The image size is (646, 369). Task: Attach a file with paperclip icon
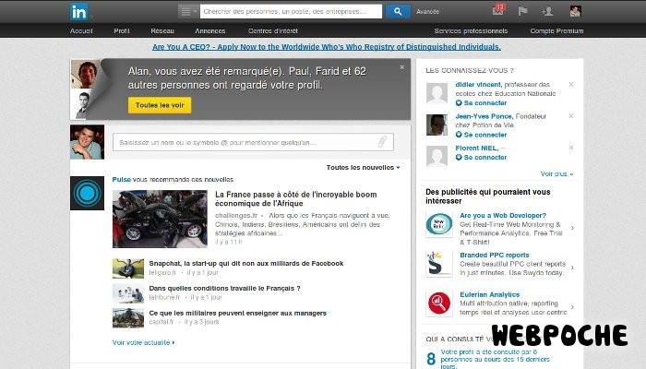pos(382,142)
